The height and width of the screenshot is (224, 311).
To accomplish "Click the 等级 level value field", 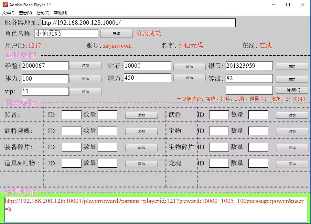I will pos(249,78).
